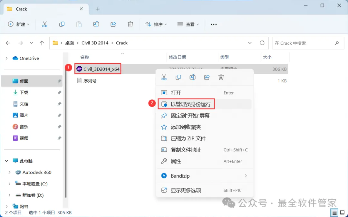Switch to large icons view in status bar
This screenshot has width=348, height=217.
pos(342,212)
